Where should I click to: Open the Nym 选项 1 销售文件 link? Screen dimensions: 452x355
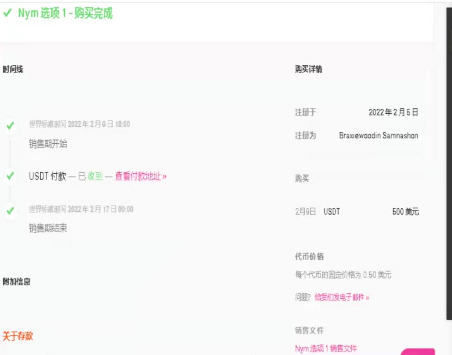click(326, 348)
